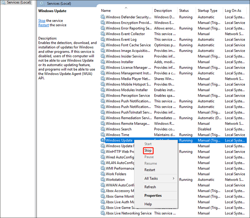The image size is (250, 218).
Task: Sort by the Description column header
Action: tap(165, 11)
